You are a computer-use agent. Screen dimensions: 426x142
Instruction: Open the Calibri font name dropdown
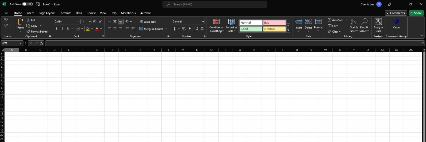[78, 22]
